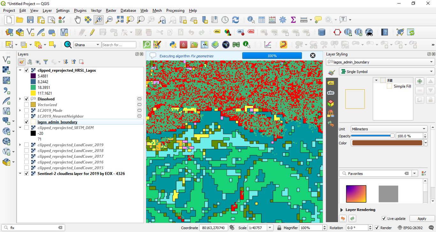Open the Database menu
The image size is (436, 232).
click(128, 11)
